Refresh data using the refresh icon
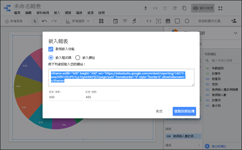This screenshot has width=242, height=150. 175,8
